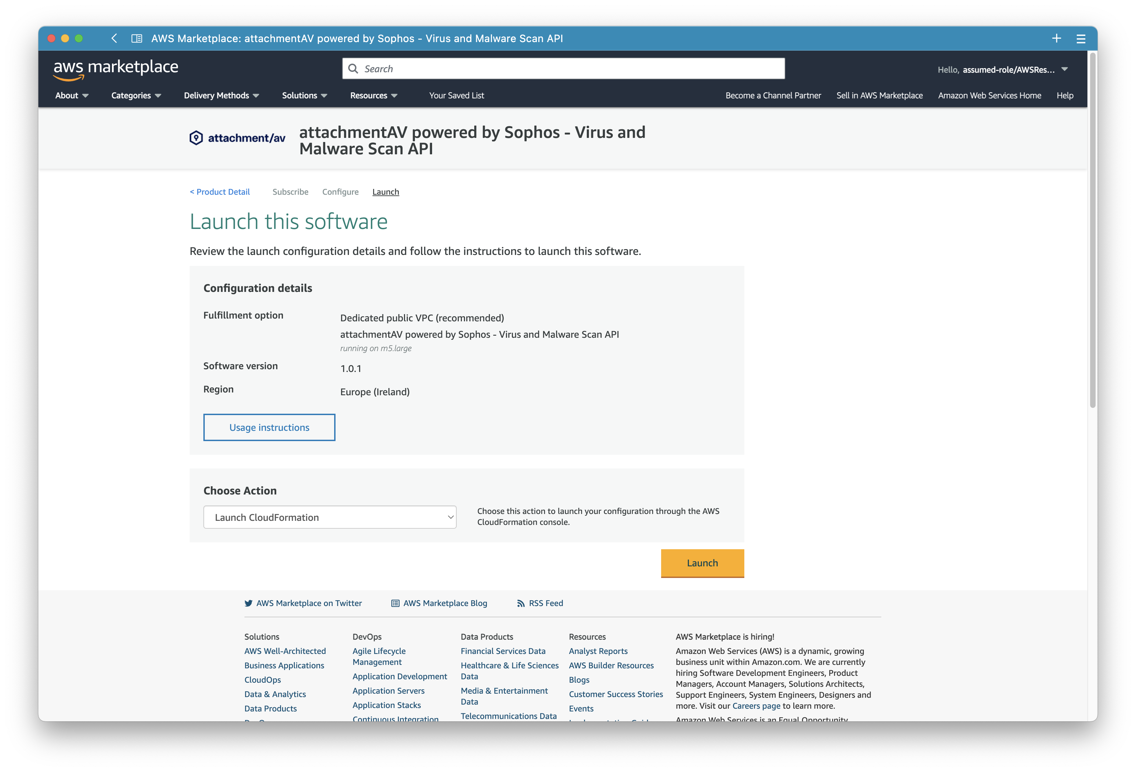The width and height of the screenshot is (1136, 772).
Task: Open the Product Detail breadcrumb link
Action: point(220,191)
